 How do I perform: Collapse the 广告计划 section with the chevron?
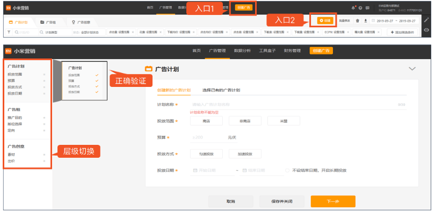pyautogui.click(x=412, y=69)
